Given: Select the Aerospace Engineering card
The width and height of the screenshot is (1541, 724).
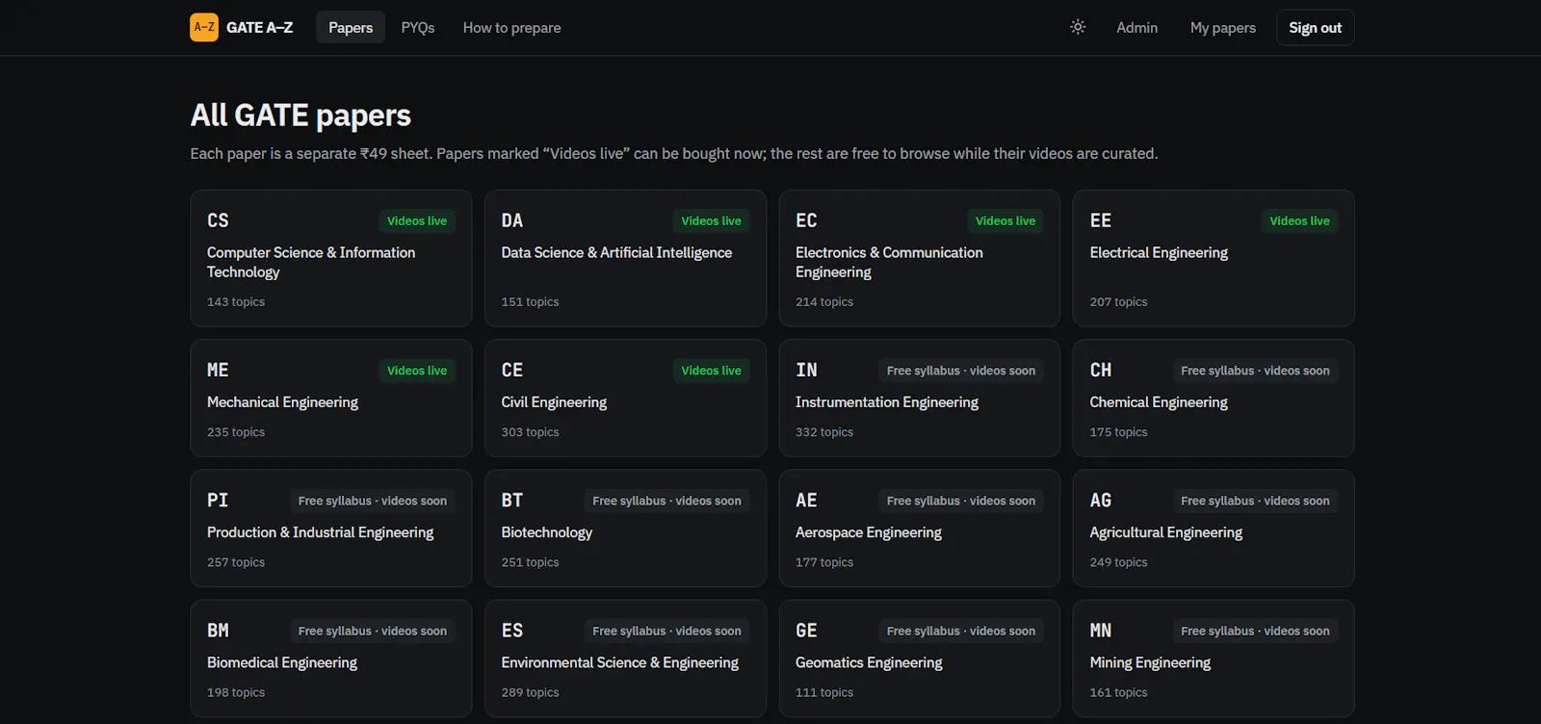Looking at the screenshot, I should [920, 528].
